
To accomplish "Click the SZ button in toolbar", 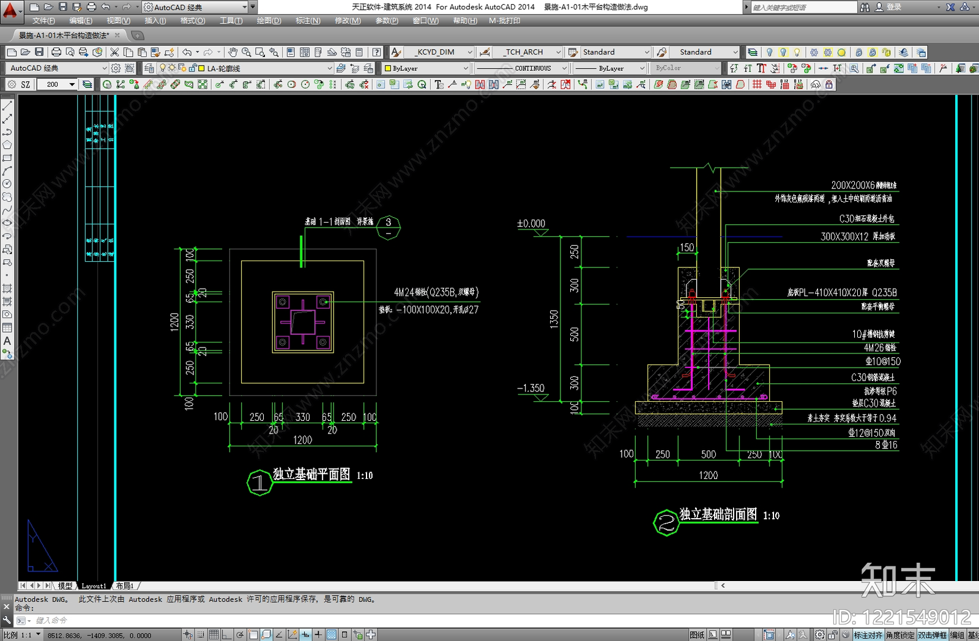I will [25, 84].
